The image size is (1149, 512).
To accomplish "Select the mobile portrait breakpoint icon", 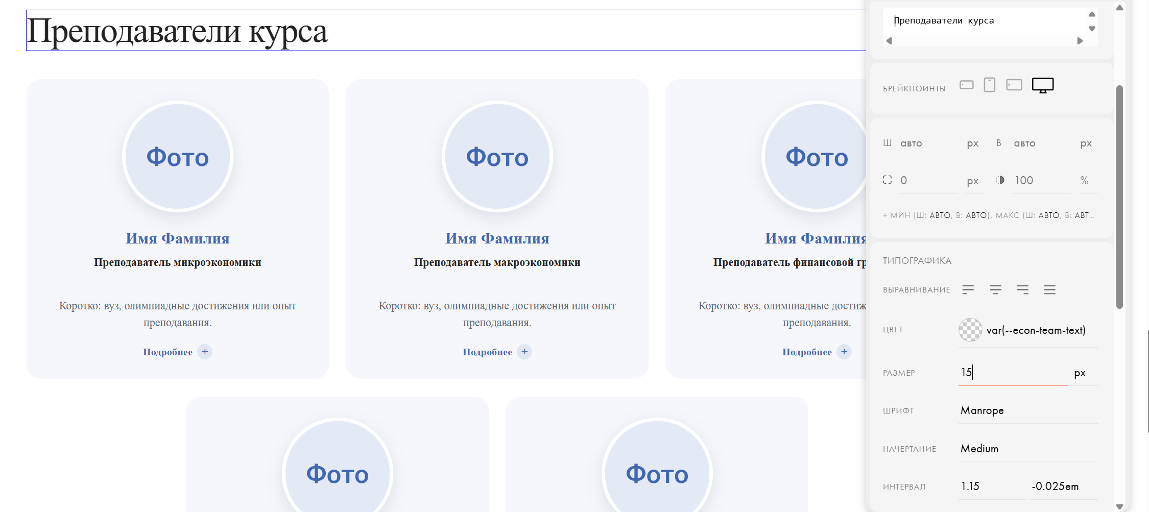I will pyautogui.click(x=990, y=85).
